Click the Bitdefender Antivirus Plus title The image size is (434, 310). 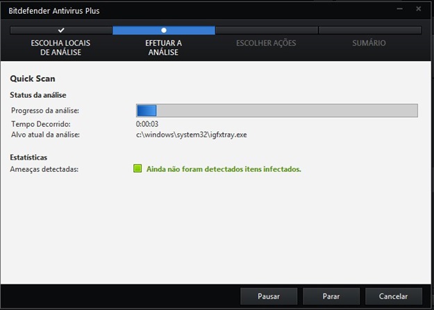(54, 11)
